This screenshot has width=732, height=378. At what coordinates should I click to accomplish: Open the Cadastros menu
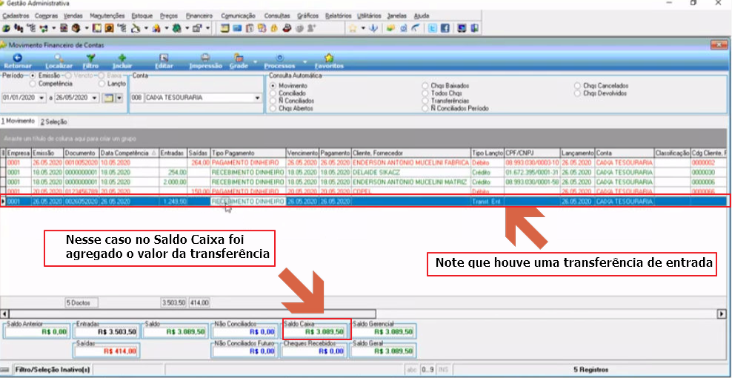16,16
